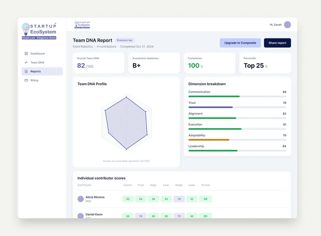The image size is (321, 236).
Task: Select Reports sidebar item
Action: pyautogui.click(x=42, y=71)
